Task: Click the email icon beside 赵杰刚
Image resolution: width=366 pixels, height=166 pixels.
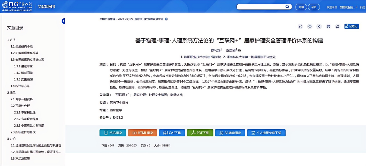Action: point(239,50)
